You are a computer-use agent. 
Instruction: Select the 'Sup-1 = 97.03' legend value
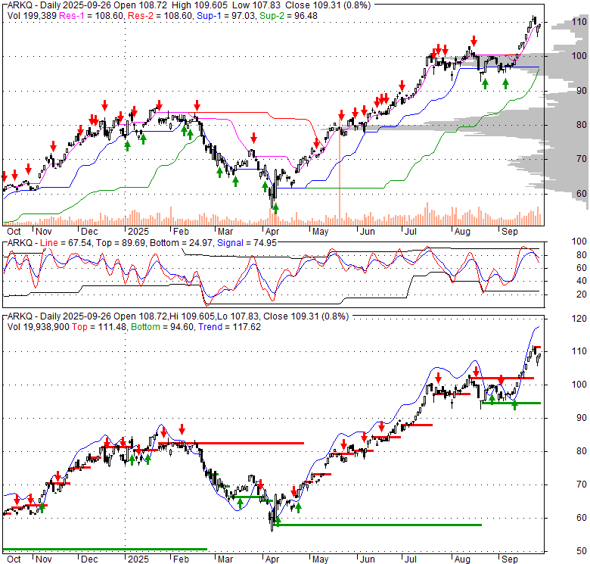click(226, 16)
